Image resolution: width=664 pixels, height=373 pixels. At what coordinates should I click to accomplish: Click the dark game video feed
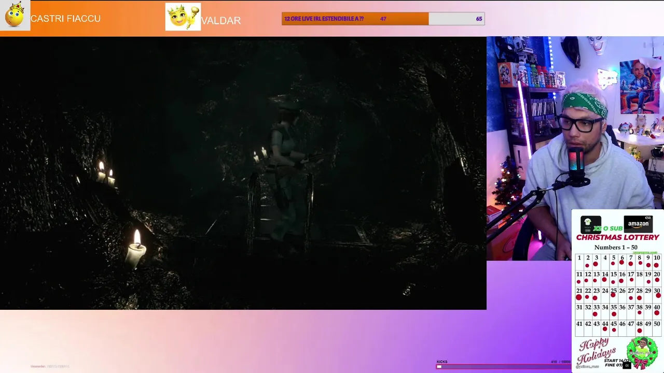243,173
